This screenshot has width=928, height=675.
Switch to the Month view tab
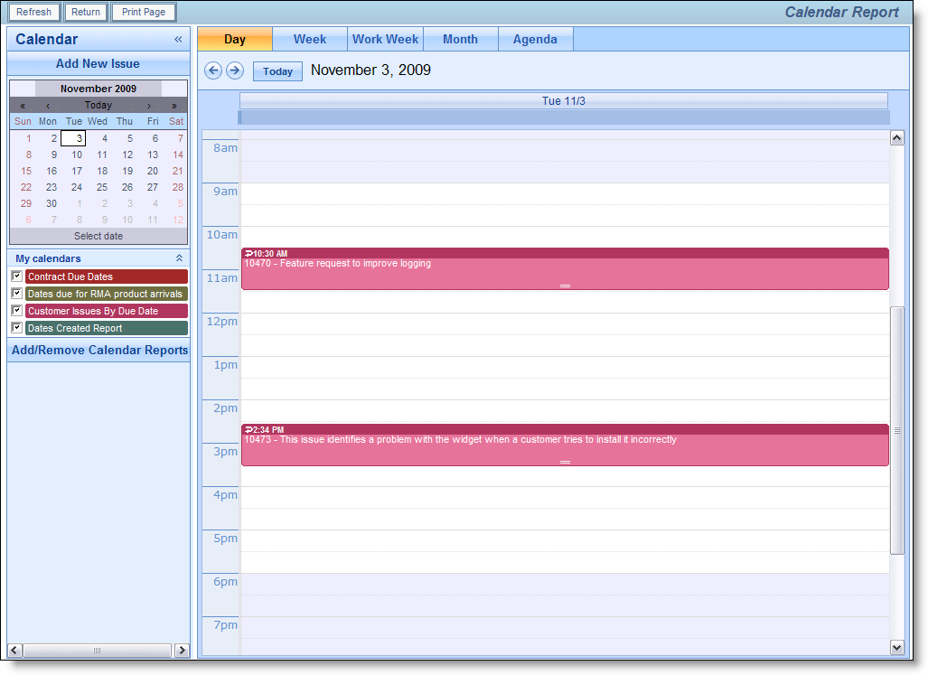coord(461,39)
